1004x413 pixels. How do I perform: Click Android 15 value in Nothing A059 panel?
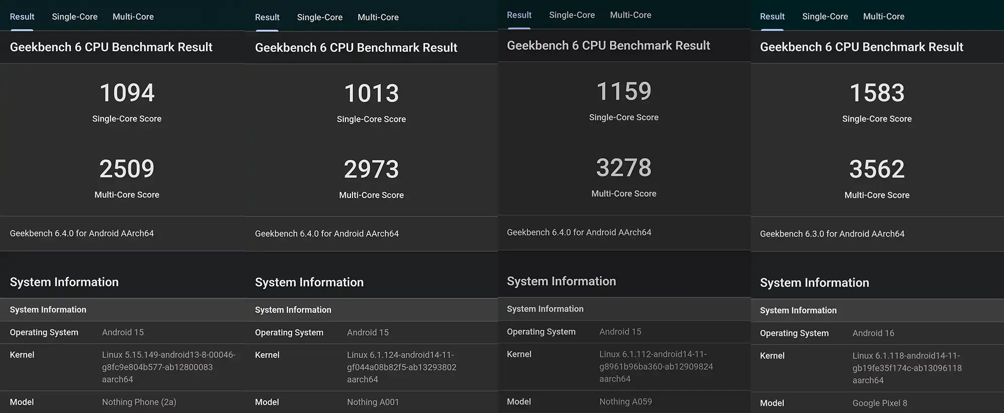coord(620,331)
